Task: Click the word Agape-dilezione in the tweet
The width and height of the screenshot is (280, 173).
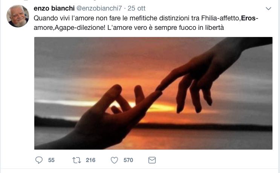Action: coord(80,28)
